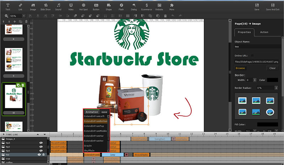Collapse the TIME LINE panel triangle
Screen dimensions: 284x165
(x=4, y=135)
